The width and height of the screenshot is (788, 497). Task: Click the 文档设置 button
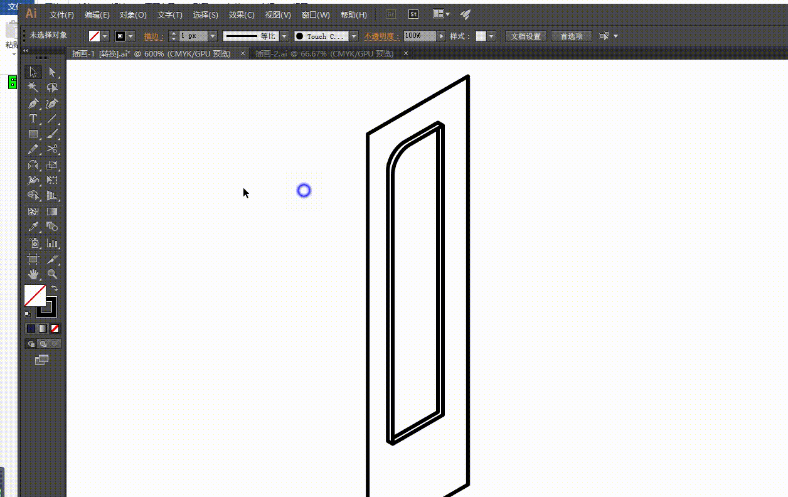click(526, 36)
